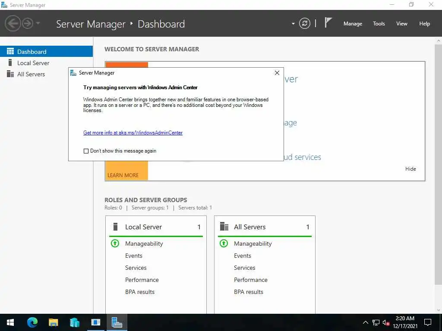The width and height of the screenshot is (442, 331).
Task: Click the All Servers icon in sidebar
Action: [10, 74]
